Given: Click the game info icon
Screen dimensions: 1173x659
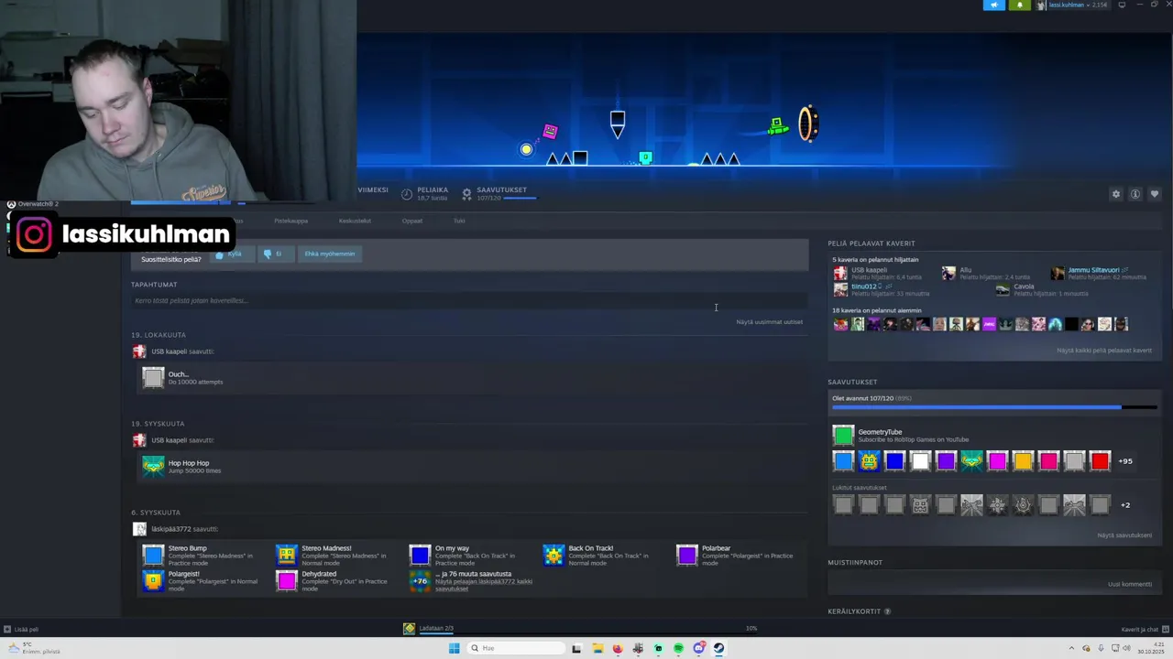Looking at the screenshot, I should [x=1135, y=194].
